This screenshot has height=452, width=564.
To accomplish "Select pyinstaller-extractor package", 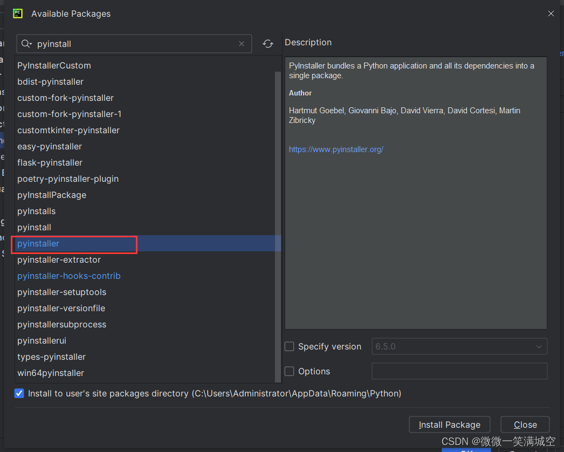I will [x=148, y=260].
